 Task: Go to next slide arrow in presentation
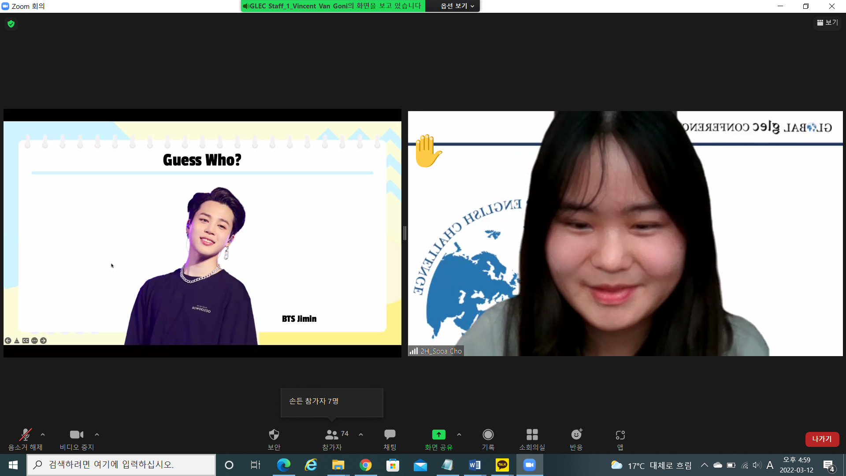click(x=43, y=341)
